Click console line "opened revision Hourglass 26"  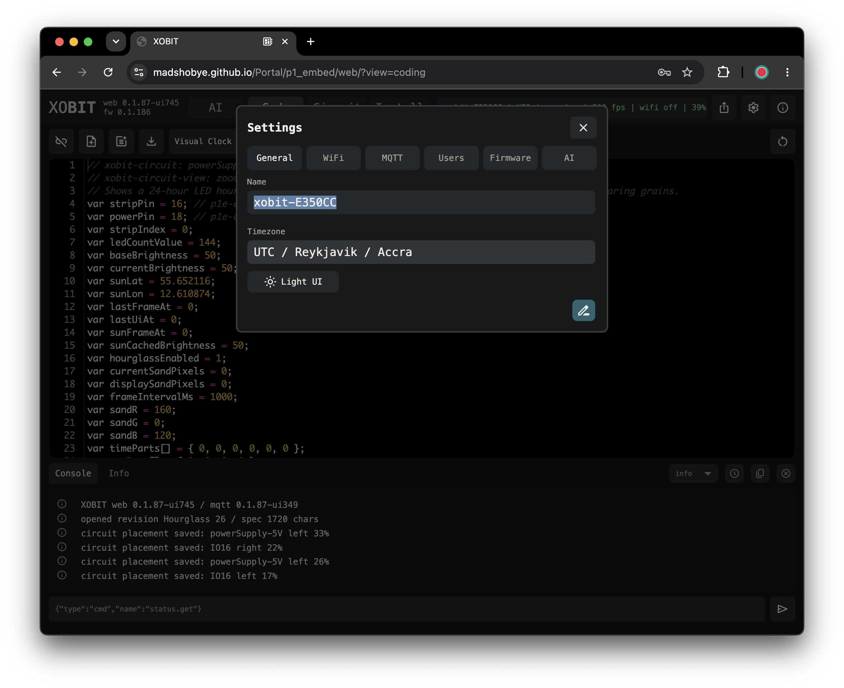pos(199,519)
